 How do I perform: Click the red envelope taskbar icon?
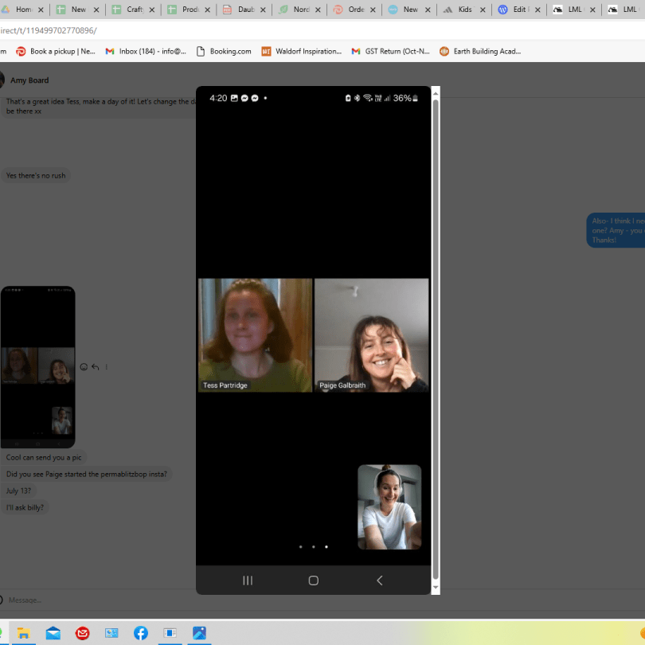pyautogui.click(x=83, y=633)
